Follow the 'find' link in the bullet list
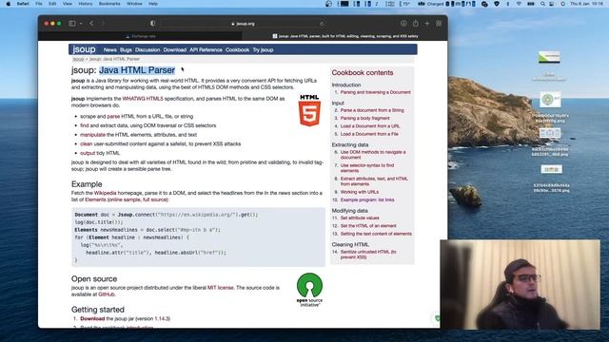Image resolution: width=609 pixels, height=342 pixels. (x=85, y=125)
